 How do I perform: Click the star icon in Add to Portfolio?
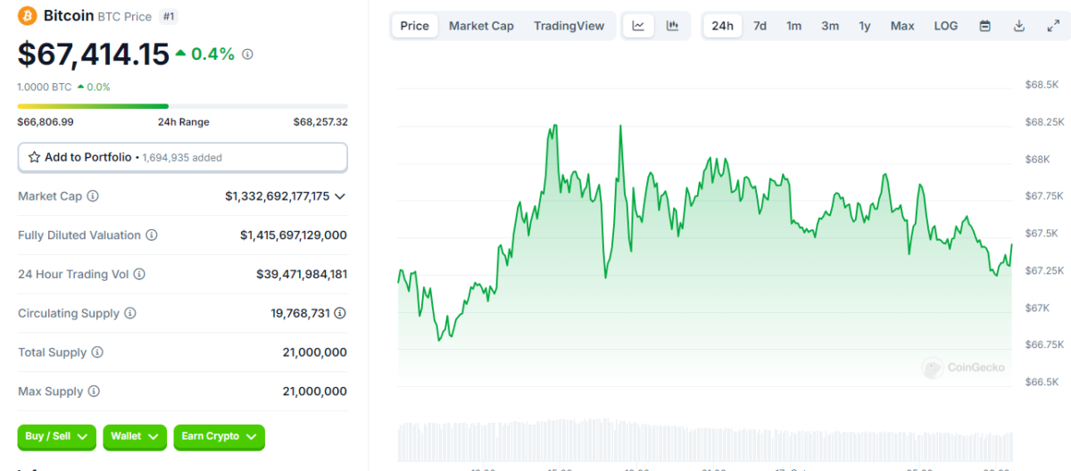(x=34, y=157)
